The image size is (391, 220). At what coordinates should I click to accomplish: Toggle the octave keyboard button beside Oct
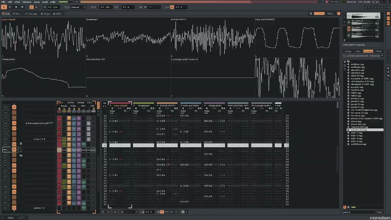pyautogui.click(x=172, y=7)
